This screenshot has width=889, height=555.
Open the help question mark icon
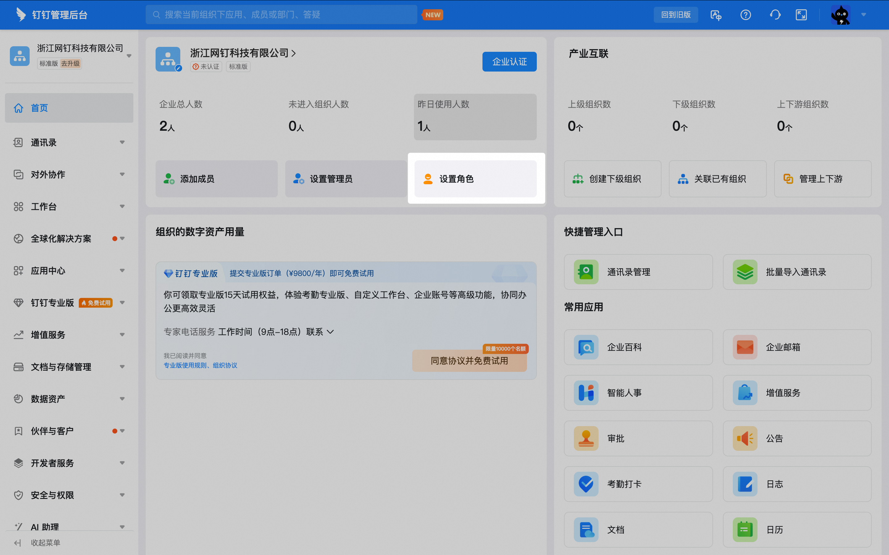[745, 15]
